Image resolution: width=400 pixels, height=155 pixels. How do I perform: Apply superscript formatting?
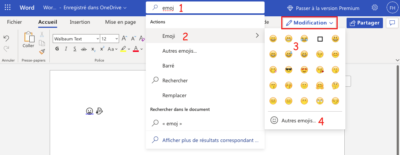click(x=102, y=49)
